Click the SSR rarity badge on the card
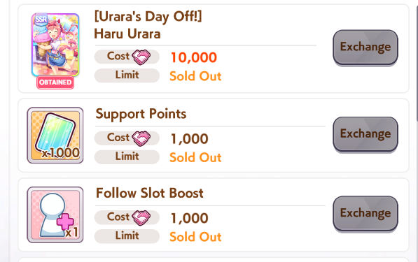The width and height of the screenshot is (418, 262). point(41,20)
